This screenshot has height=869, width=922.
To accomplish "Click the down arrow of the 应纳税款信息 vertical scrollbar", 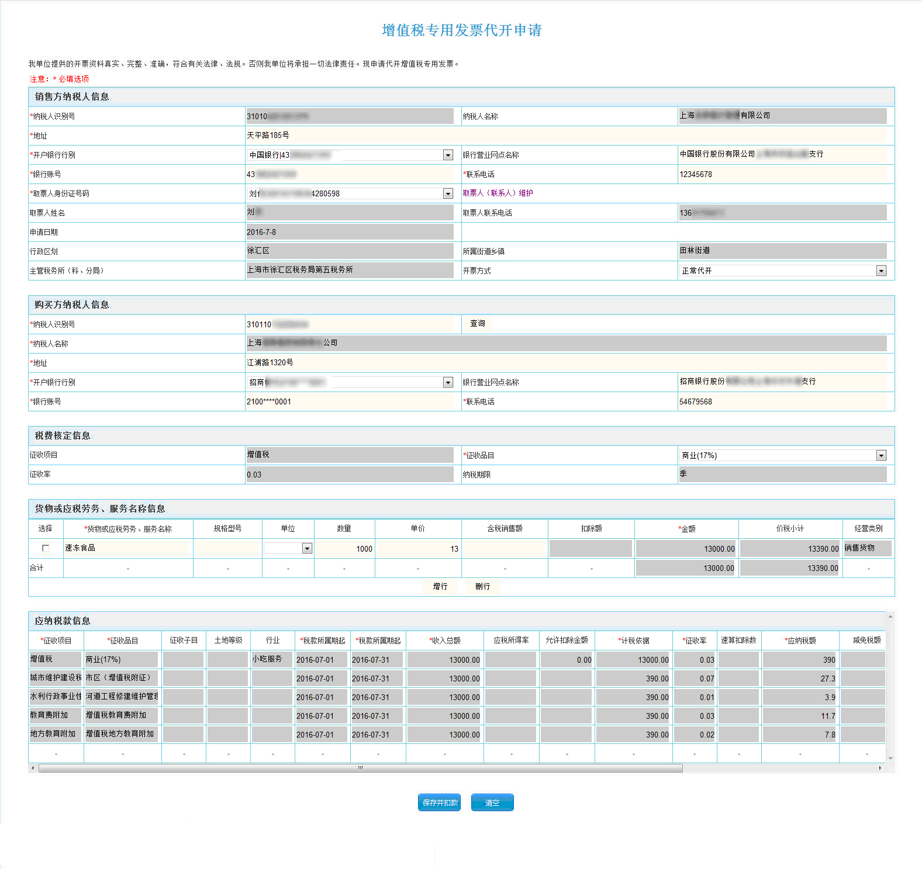I will click(890, 758).
